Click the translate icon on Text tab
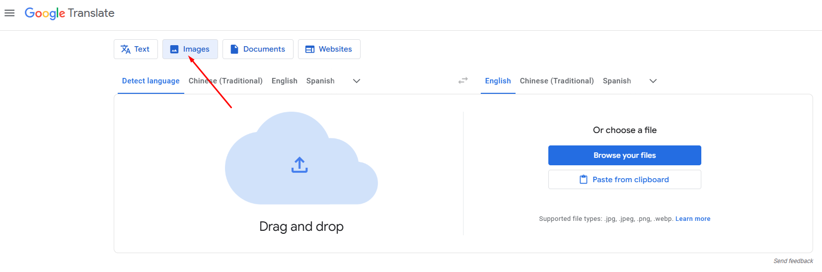The image size is (822, 272). (126, 49)
